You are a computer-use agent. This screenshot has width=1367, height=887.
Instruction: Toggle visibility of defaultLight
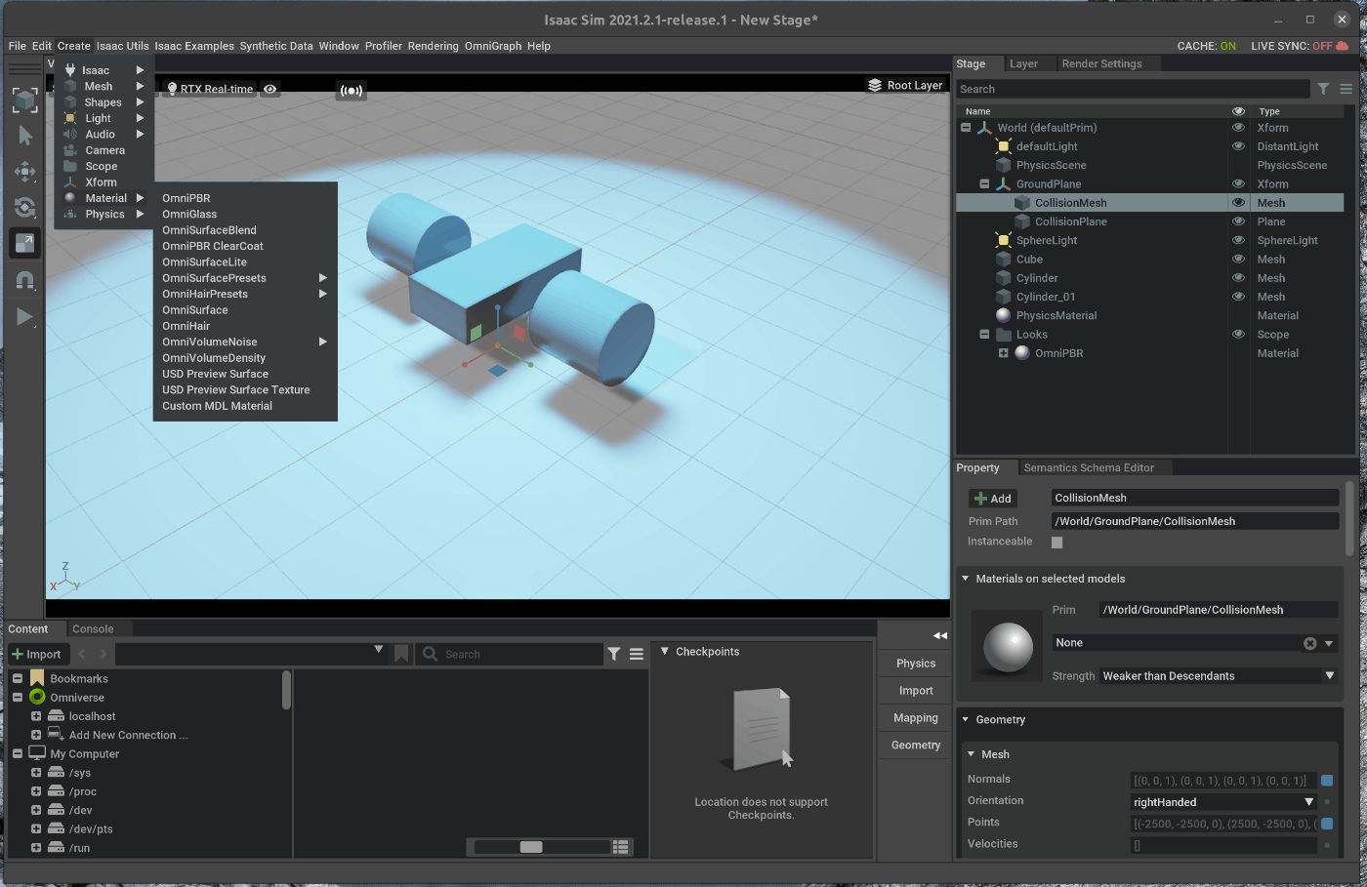(x=1238, y=146)
